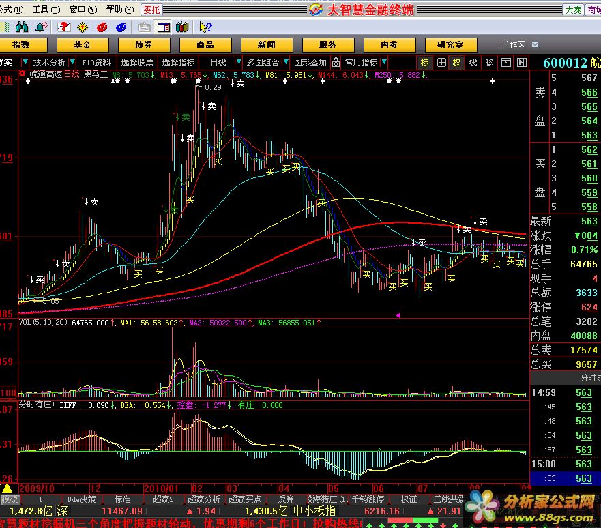
Task: Click the stock code 600012 header
Action: tap(566, 63)
